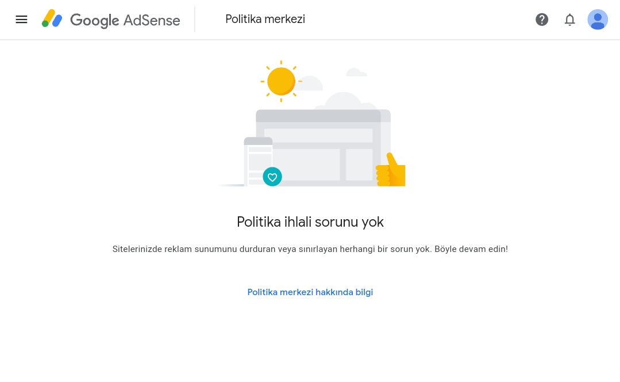The width and height of the screenshot is (620, 382).
Task: Click the large cloud behind the browser mockup
Action: 344,101
